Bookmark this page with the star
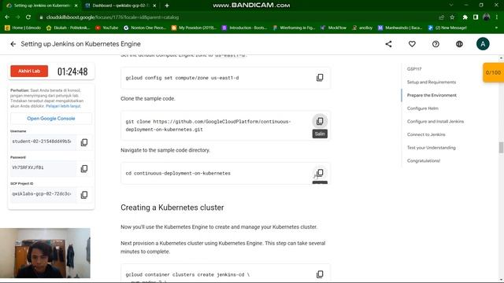Viewport: 504px width, 283px height. pos(452,17)
